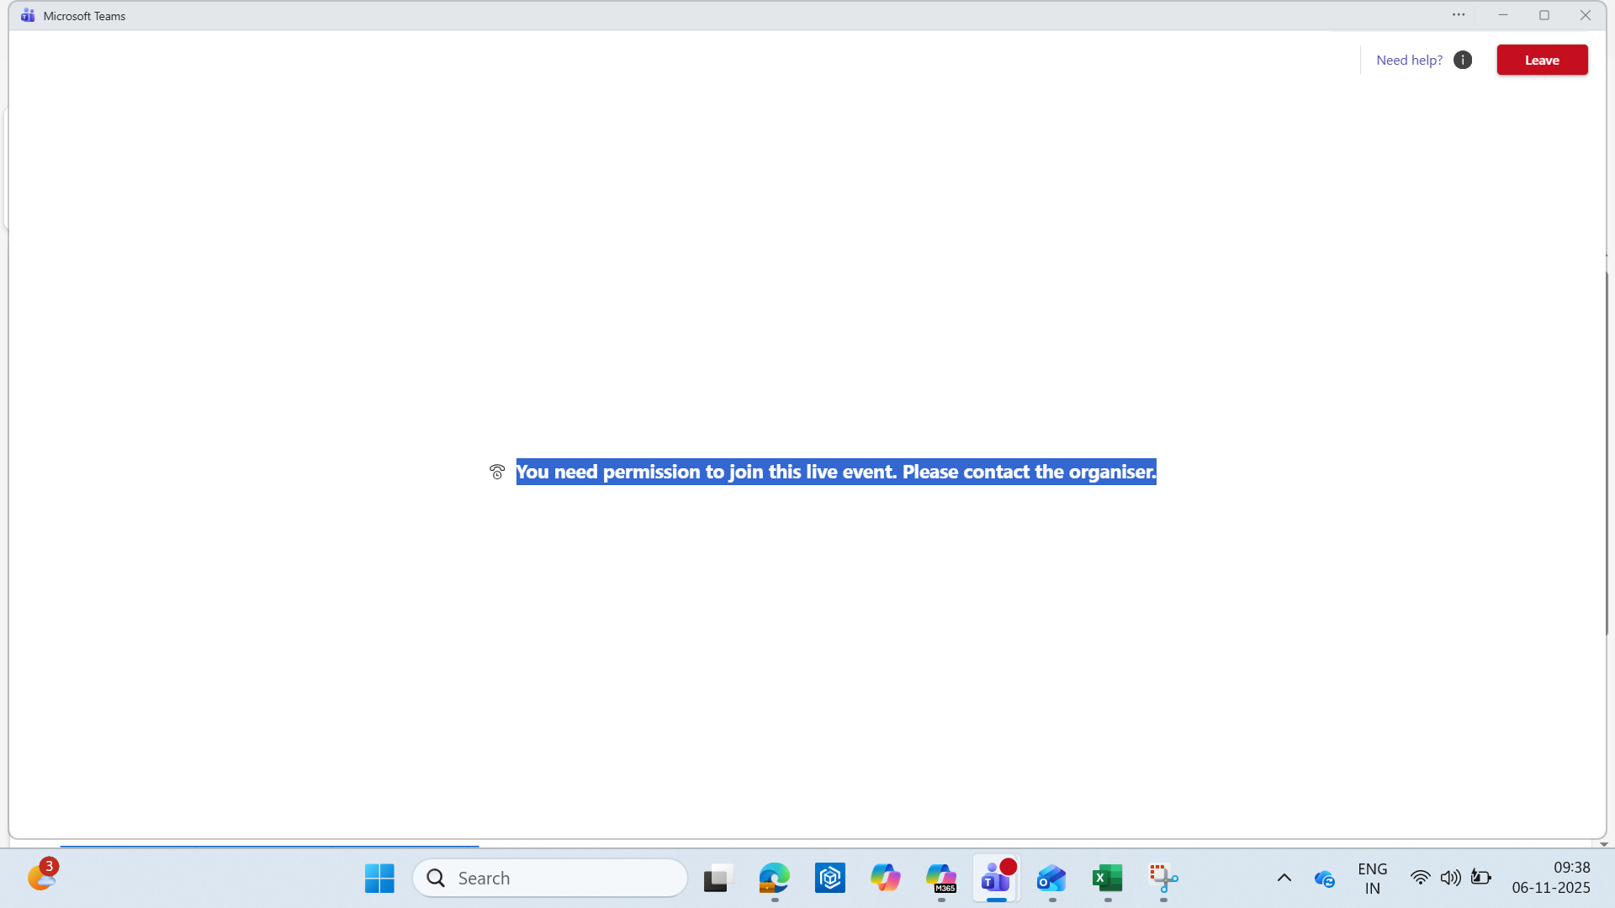Click the taskbar Search box
The image size is (1615, 908).
(551, 878)
